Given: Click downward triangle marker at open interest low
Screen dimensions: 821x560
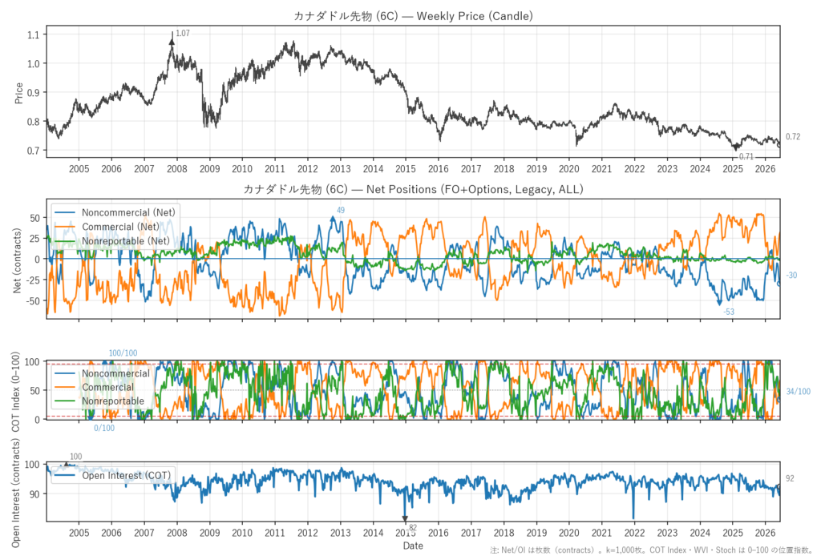Looking at the screenshot, I should click(x=405, y=519).
